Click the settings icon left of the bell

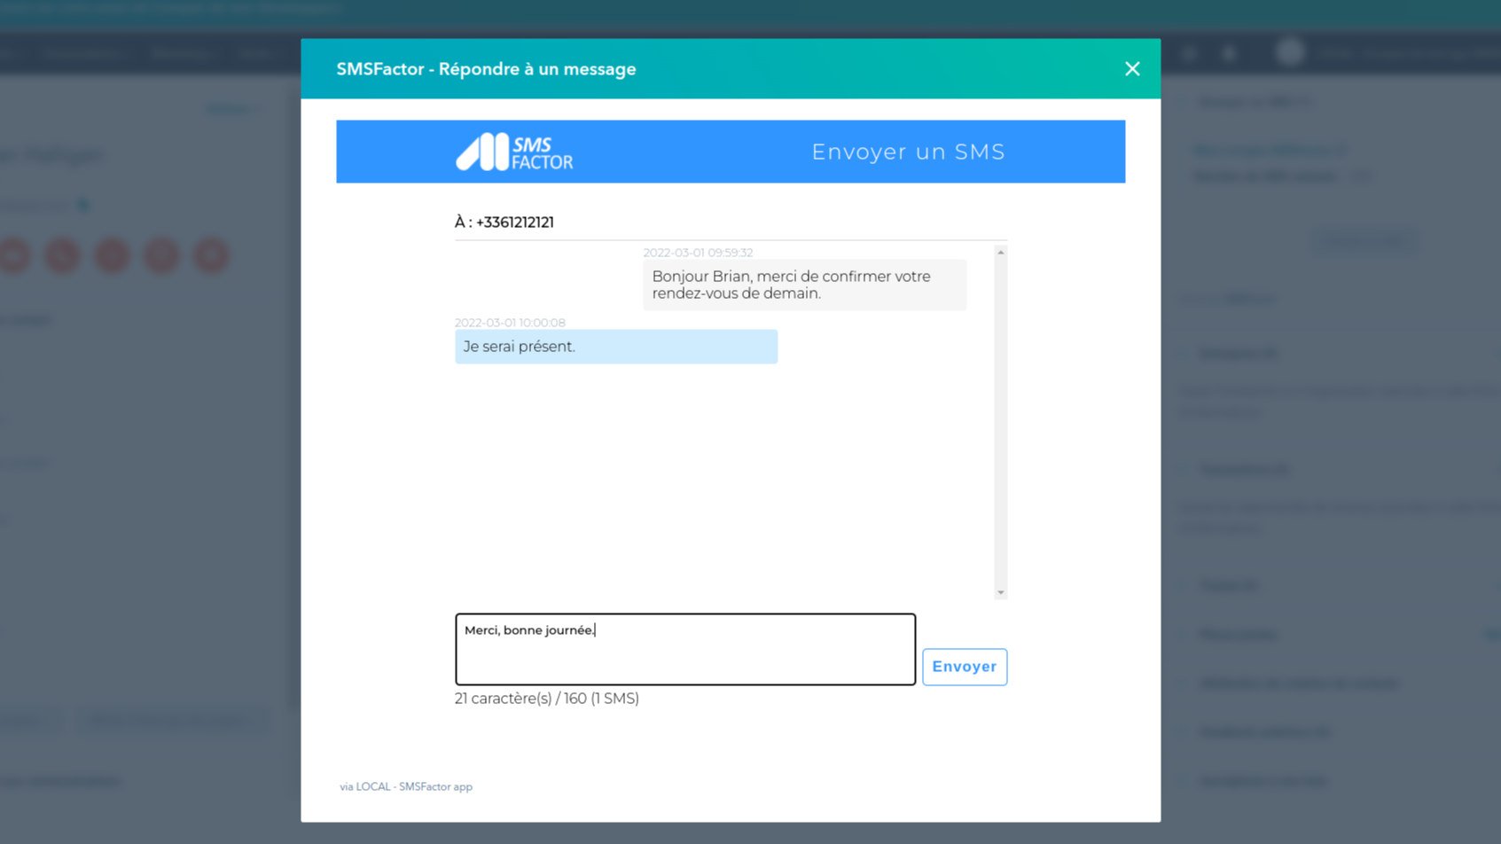pyautogui.click(x=1189, y=53)
